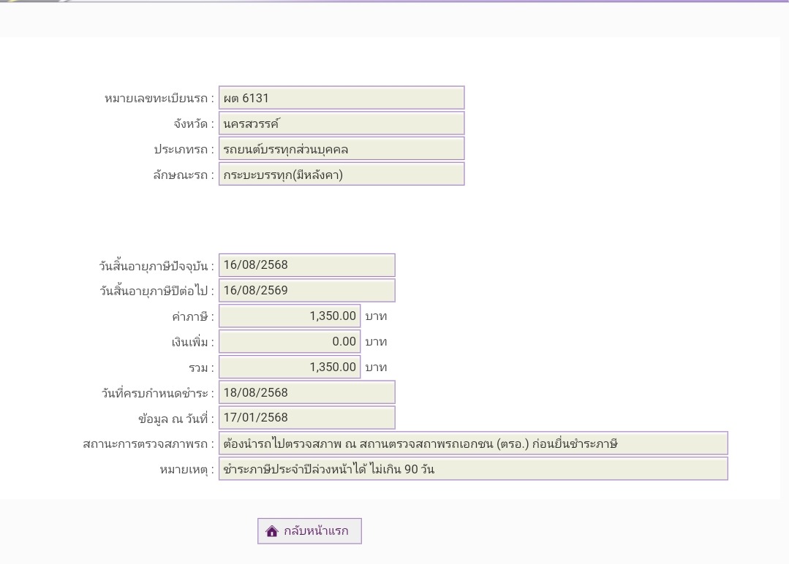Click the label รวม
789x564 pixels.
click(202, 368)
